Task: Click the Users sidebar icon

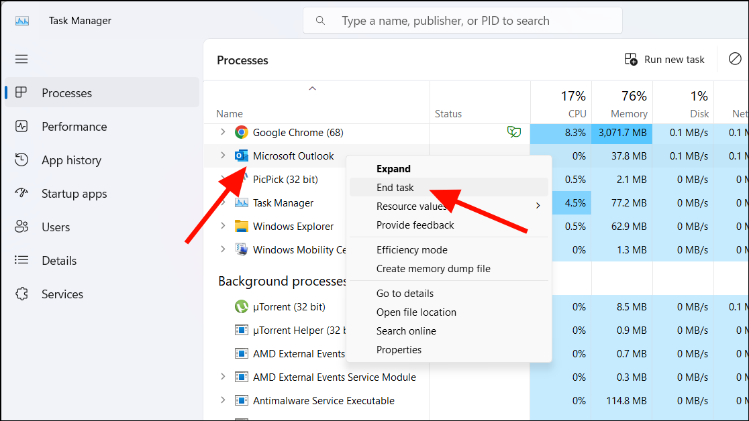Action: tap(21, 227)
